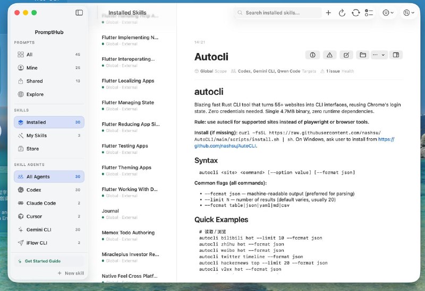425x291 pixels.
Task: Select All prompts in sidebar
Action: pyautogui.click(x=49, y=55)
